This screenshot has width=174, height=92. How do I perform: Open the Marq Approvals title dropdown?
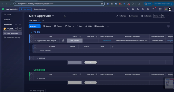(53, 16)
